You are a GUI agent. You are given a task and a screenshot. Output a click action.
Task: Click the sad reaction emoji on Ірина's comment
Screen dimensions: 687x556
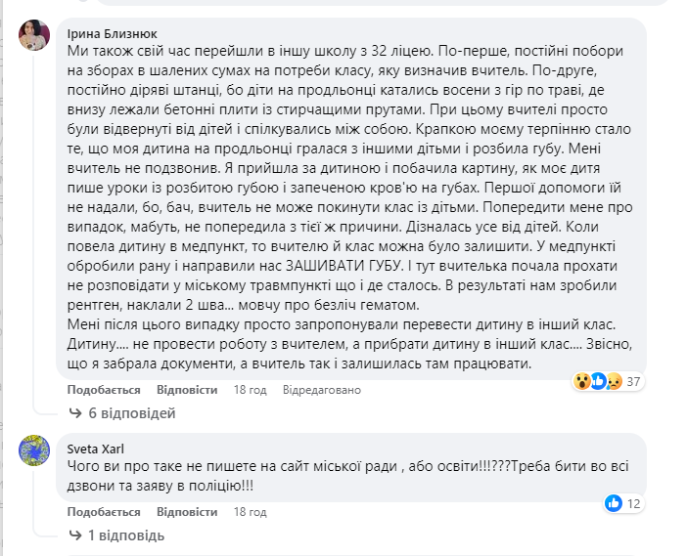pos(614,381)
